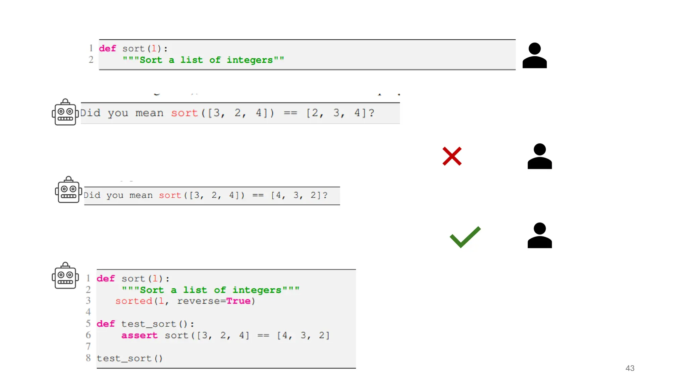Click line number 5 in the bottom code block
Viewport: 687px width, 386px height.
coord(88,323)
